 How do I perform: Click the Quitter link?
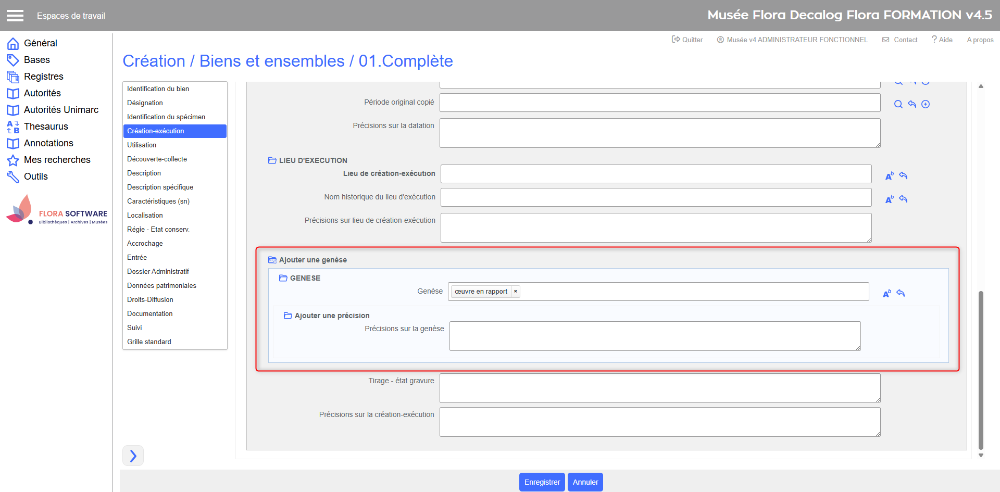687,40
